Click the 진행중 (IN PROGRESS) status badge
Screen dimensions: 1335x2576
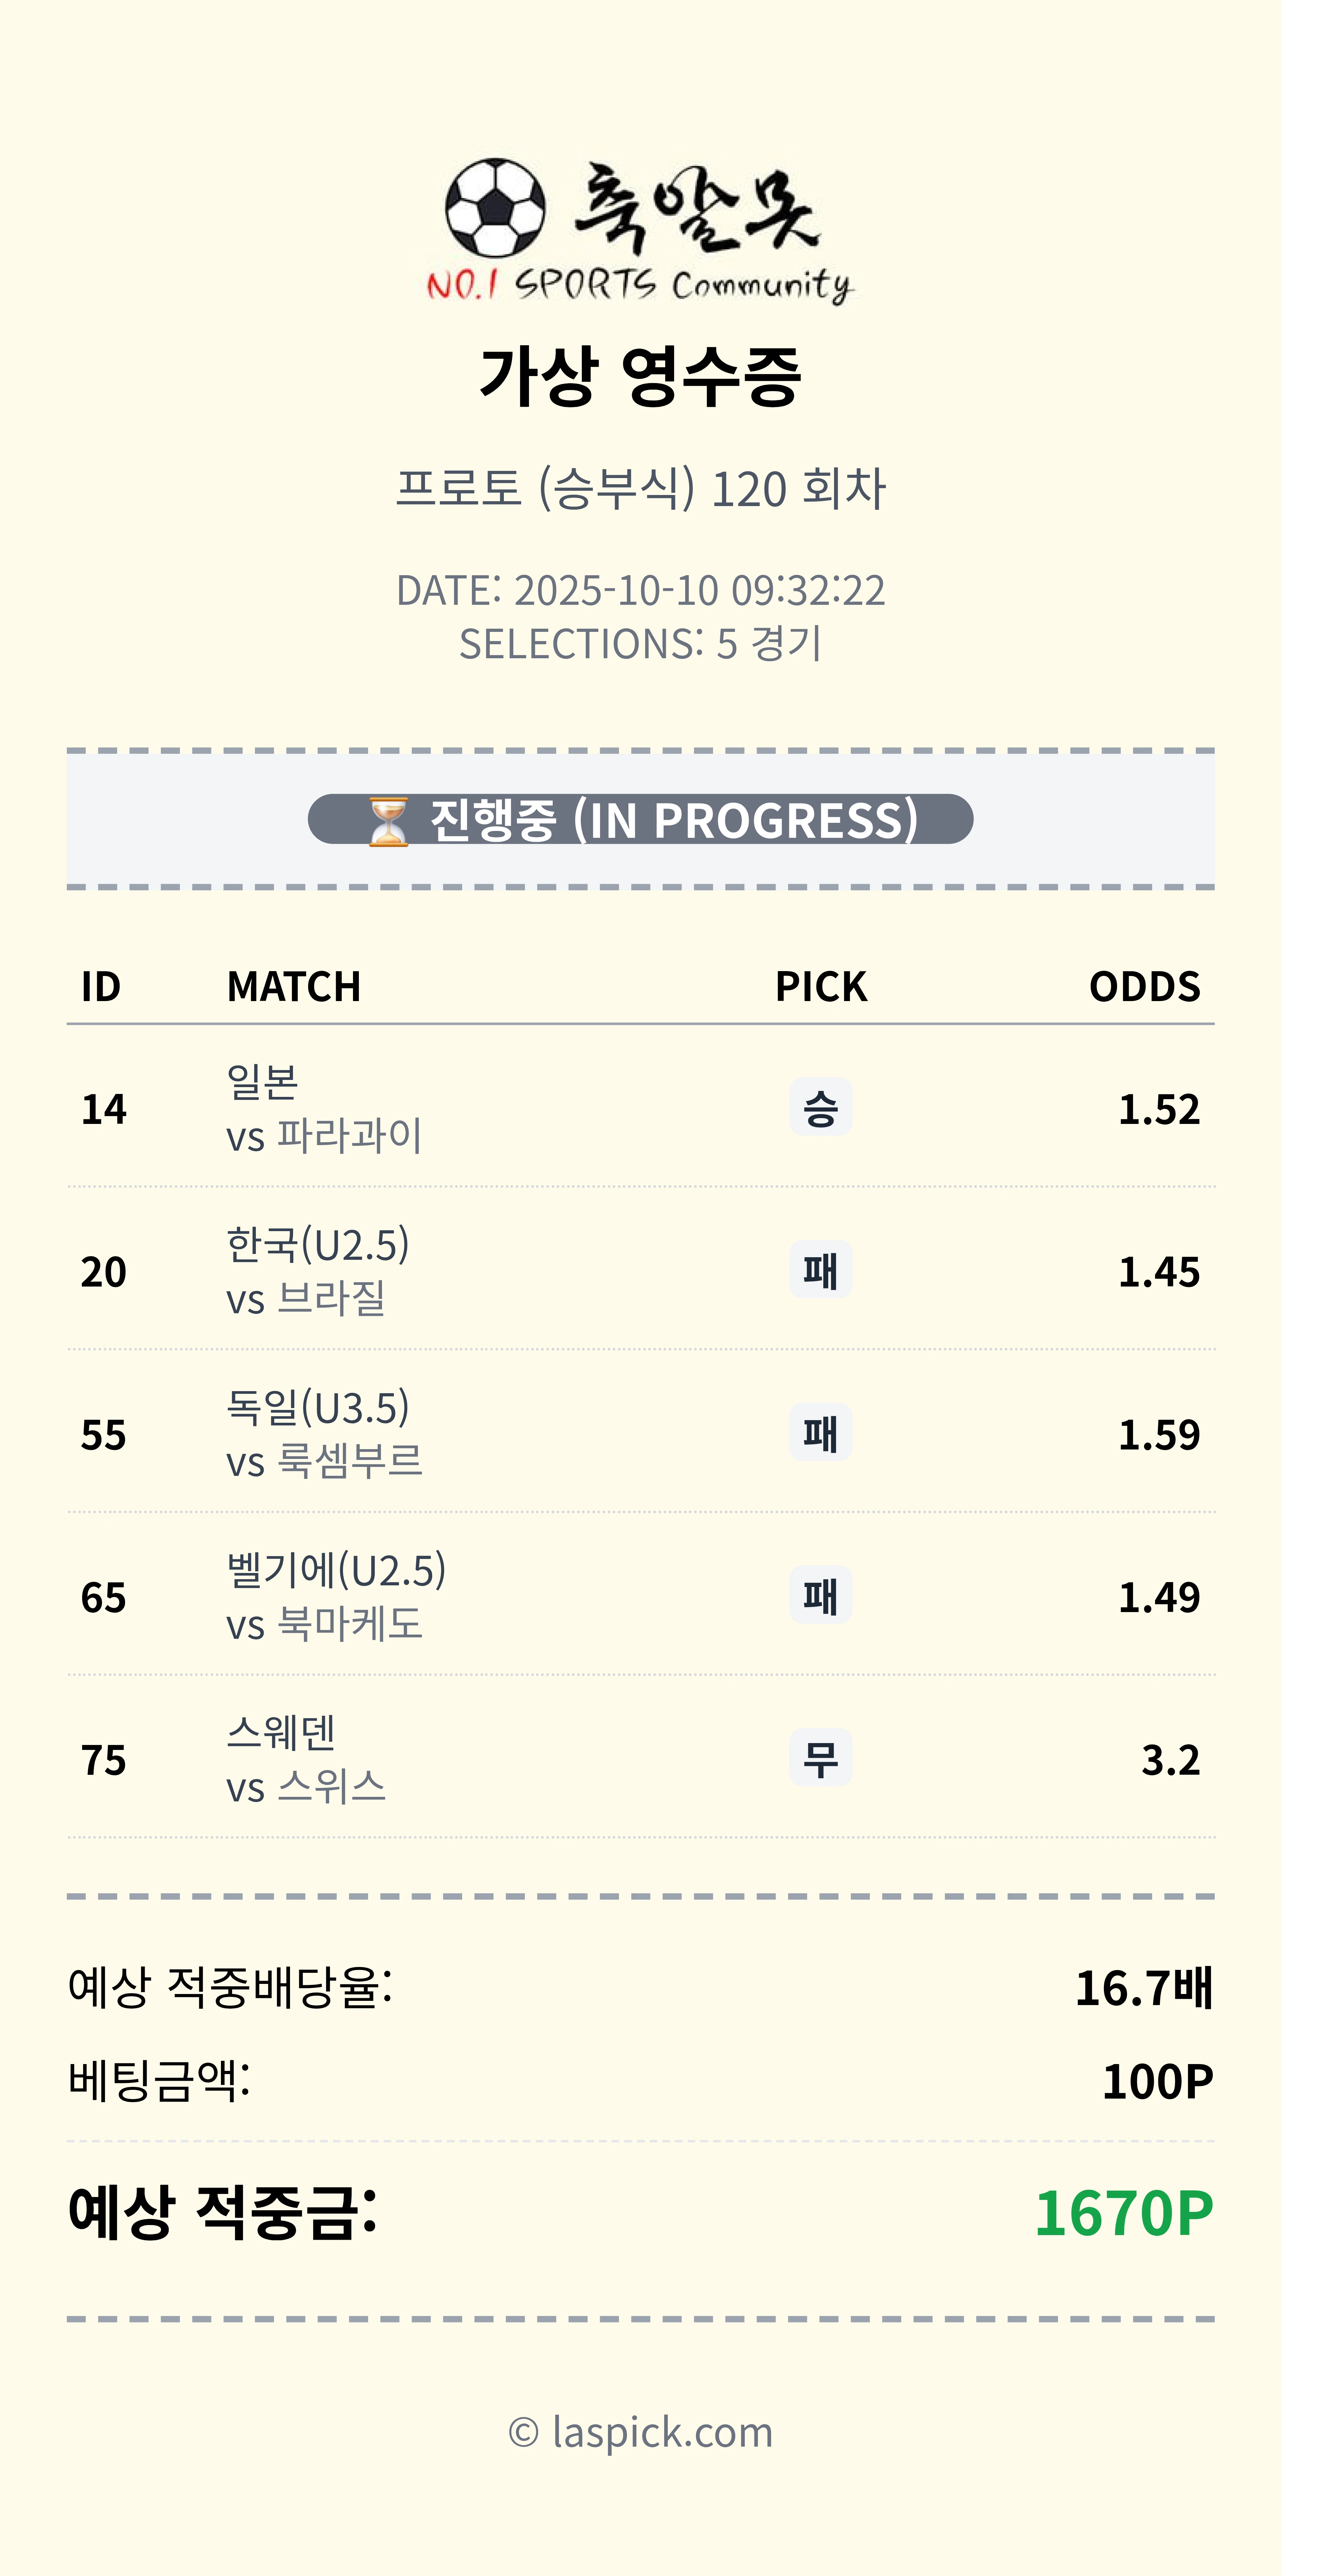(640, 820)
